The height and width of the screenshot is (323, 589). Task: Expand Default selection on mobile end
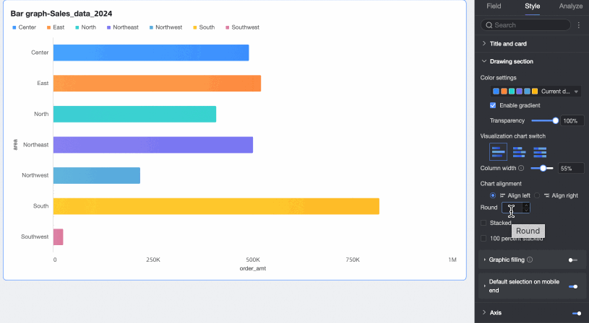click(x=485, y=286)
